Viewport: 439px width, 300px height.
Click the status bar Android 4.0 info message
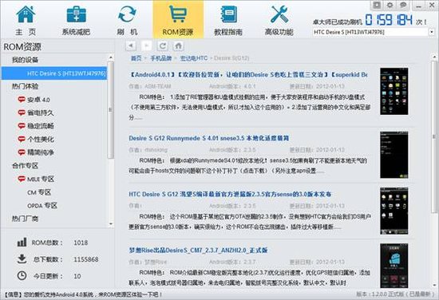click(84, 294)
